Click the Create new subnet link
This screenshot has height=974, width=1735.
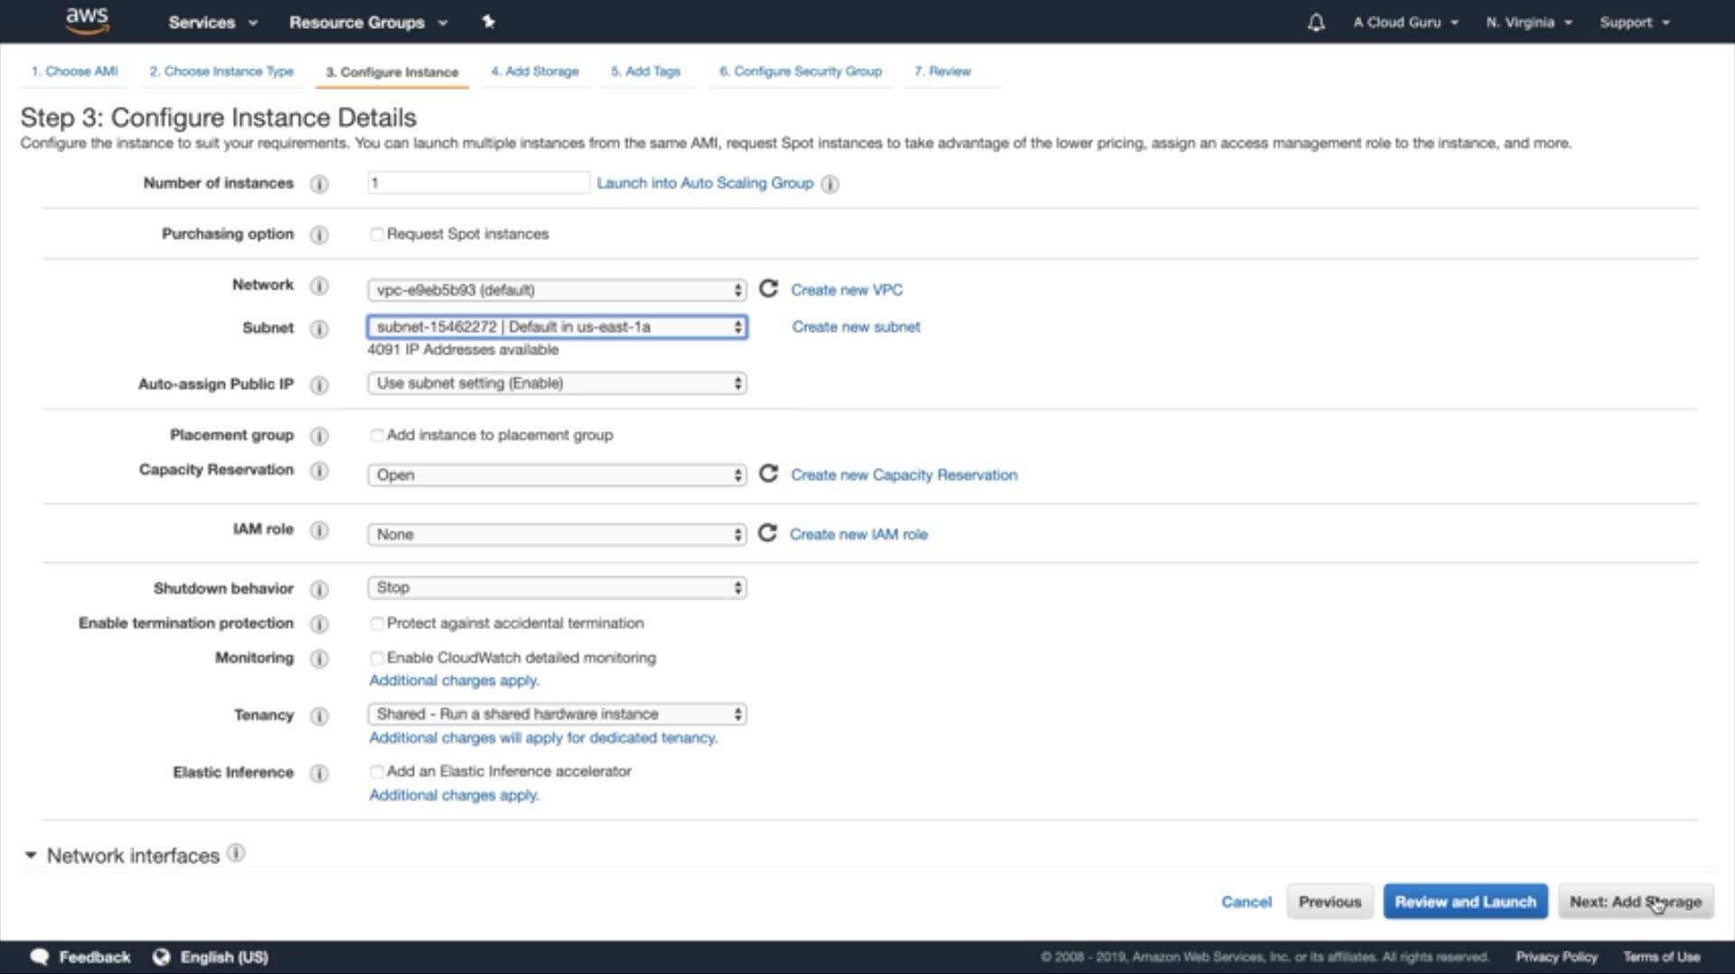pos(856,327)
